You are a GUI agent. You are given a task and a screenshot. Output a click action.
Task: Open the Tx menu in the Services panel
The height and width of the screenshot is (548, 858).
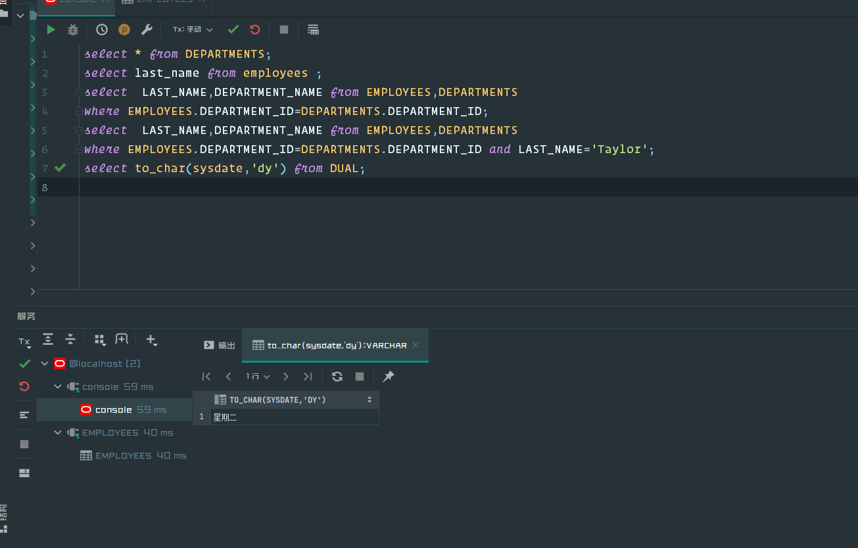(x=24, y=342)
